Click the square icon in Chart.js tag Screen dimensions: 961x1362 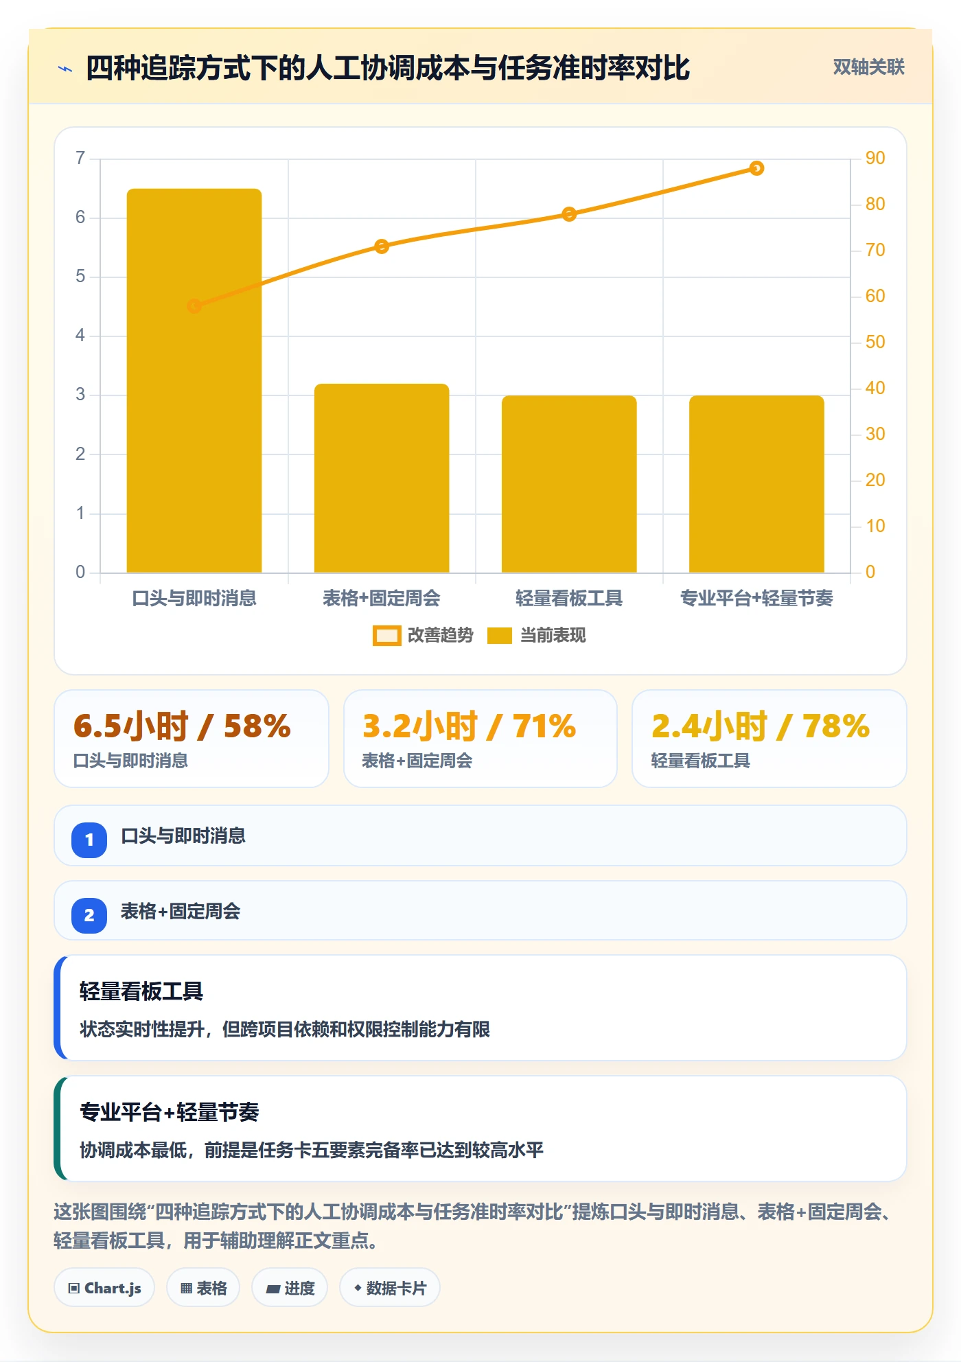point(74,1288)
